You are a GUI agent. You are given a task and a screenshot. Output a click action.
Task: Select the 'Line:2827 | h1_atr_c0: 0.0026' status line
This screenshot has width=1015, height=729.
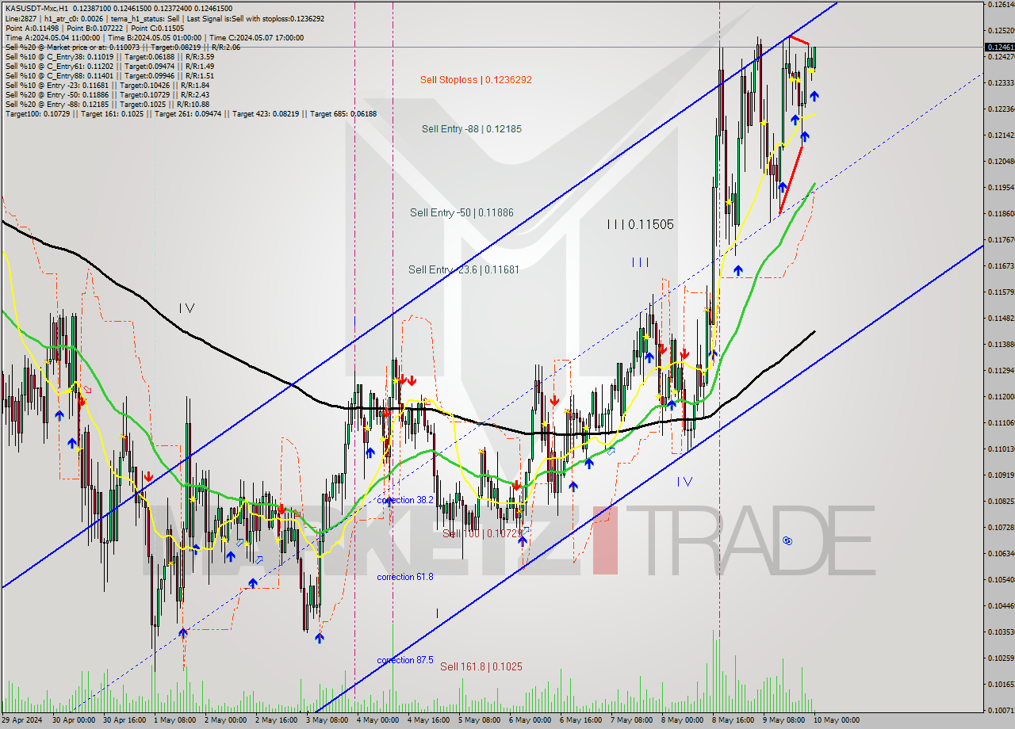pos(165,18)
